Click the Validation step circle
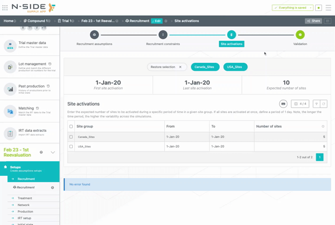Image resolution: width=335 pixels, height=225 pixels. [300, 35]
